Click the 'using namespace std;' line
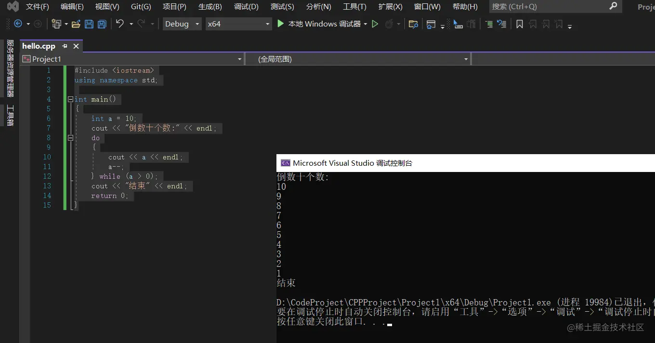This screenshot has height=343, width=655. (116, 80)
